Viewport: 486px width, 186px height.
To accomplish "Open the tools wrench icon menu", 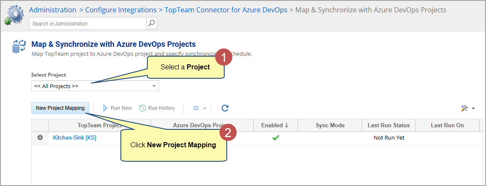I will 468,109.
